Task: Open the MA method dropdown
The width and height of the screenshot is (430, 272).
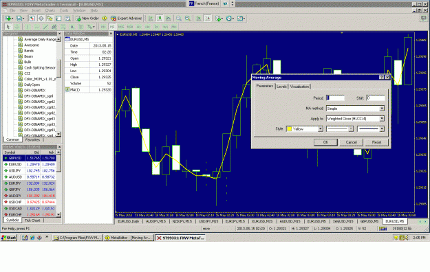Action: tap(381, 109)
